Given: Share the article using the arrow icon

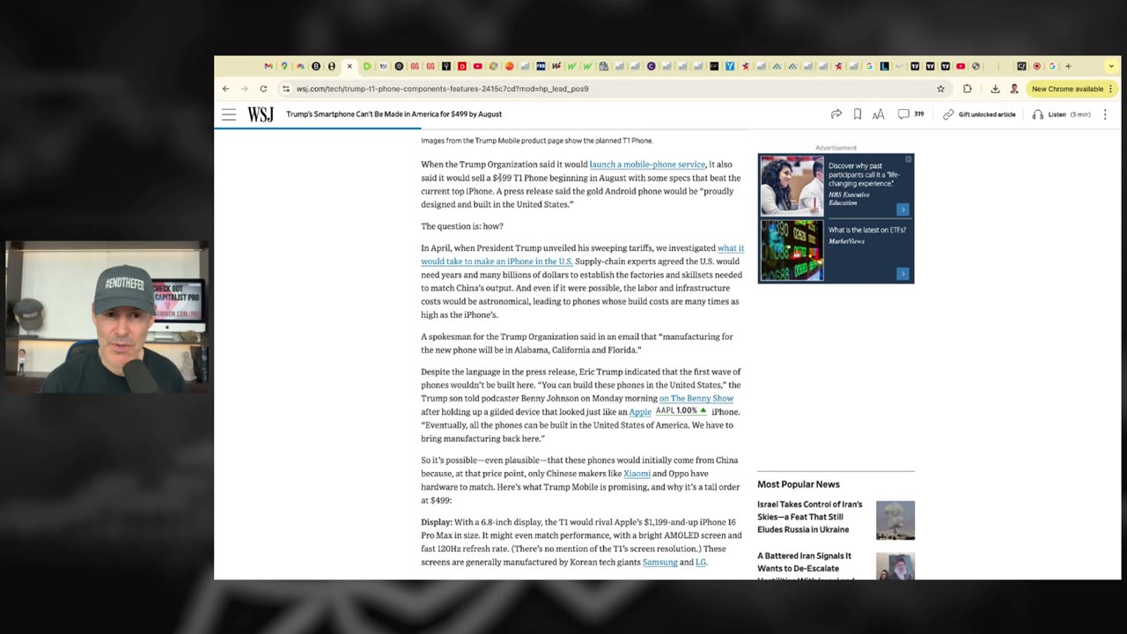Looking at the screenshot, I should click(x=836, y=114).
